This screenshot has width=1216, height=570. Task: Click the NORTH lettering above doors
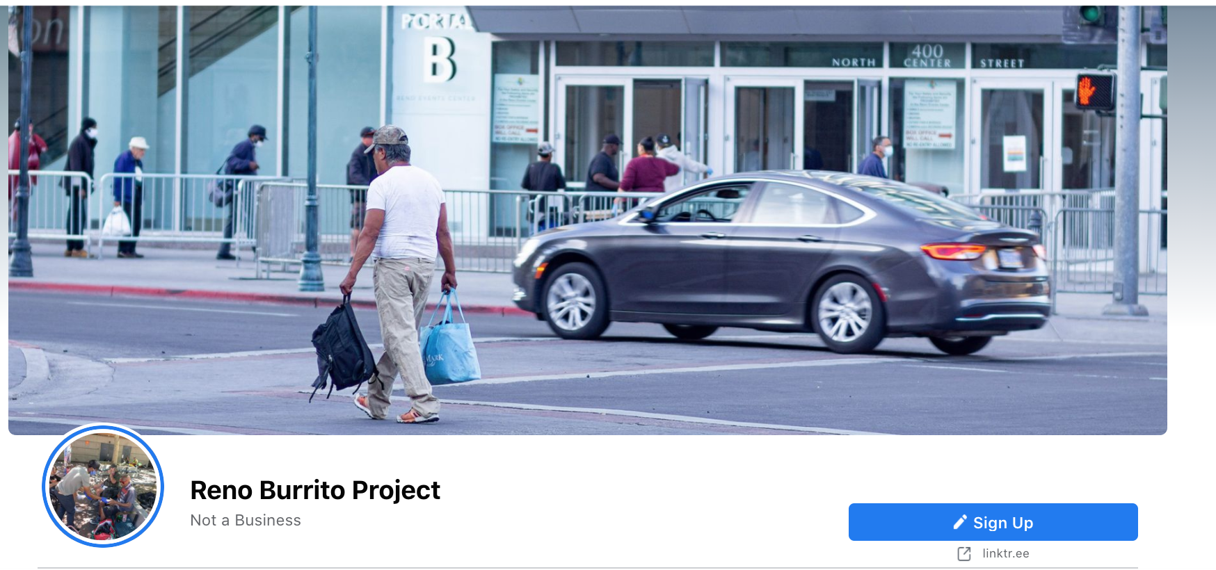[x=854, y=62]
